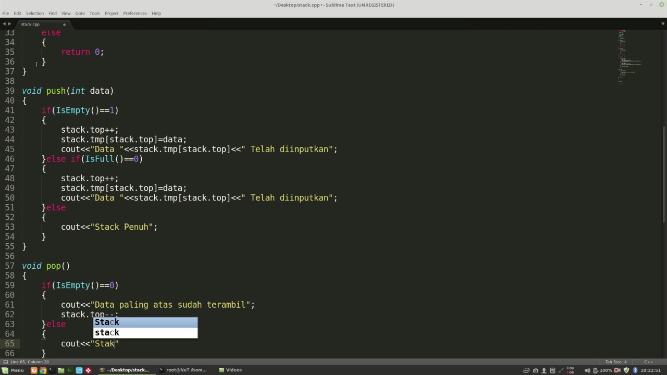Click the user tray icon
Image resolution: width=667 pixels, height=375 pixels.
(544, 370)
